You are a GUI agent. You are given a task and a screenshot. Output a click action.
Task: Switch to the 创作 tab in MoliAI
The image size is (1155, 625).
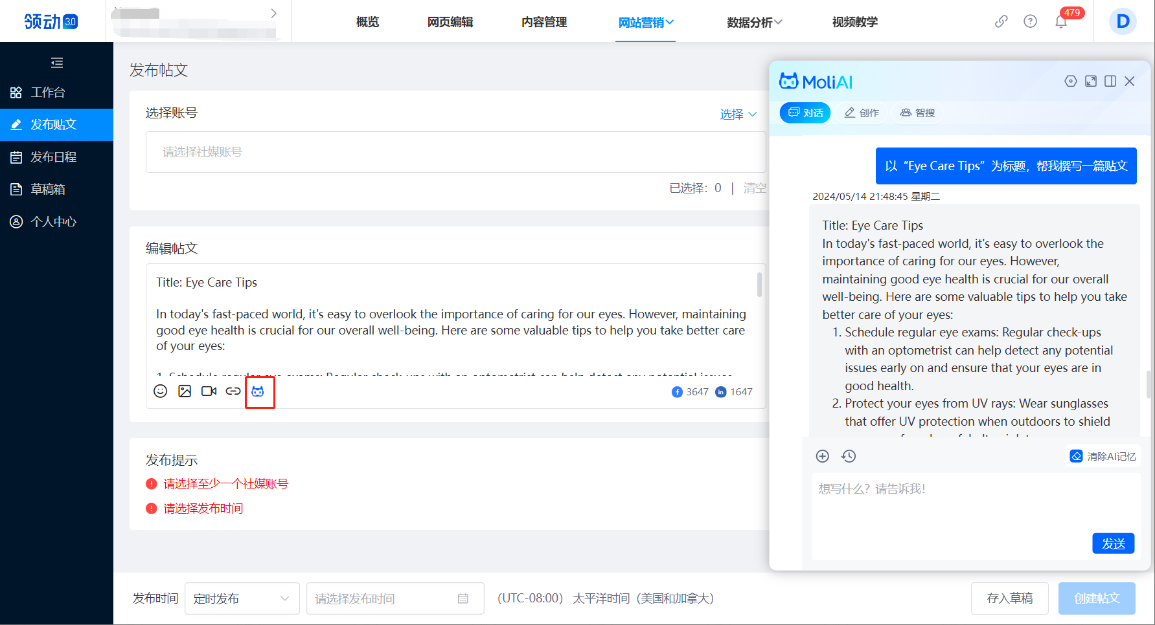(x=862, y=113)
